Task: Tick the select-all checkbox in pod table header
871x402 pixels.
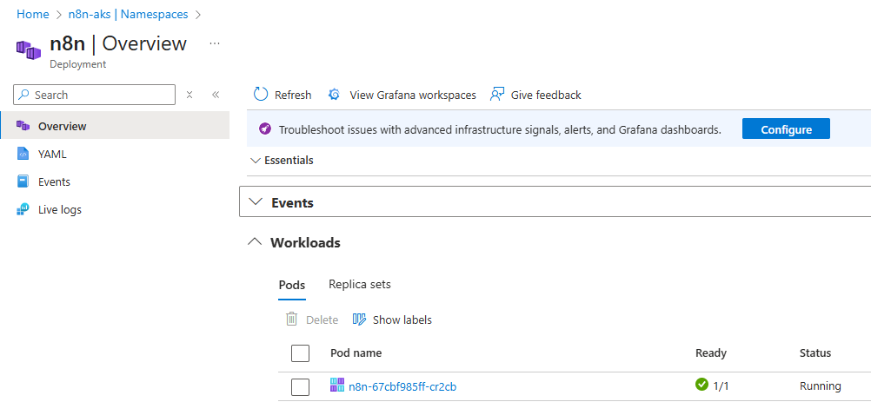Action: click(x=300, y=353)
